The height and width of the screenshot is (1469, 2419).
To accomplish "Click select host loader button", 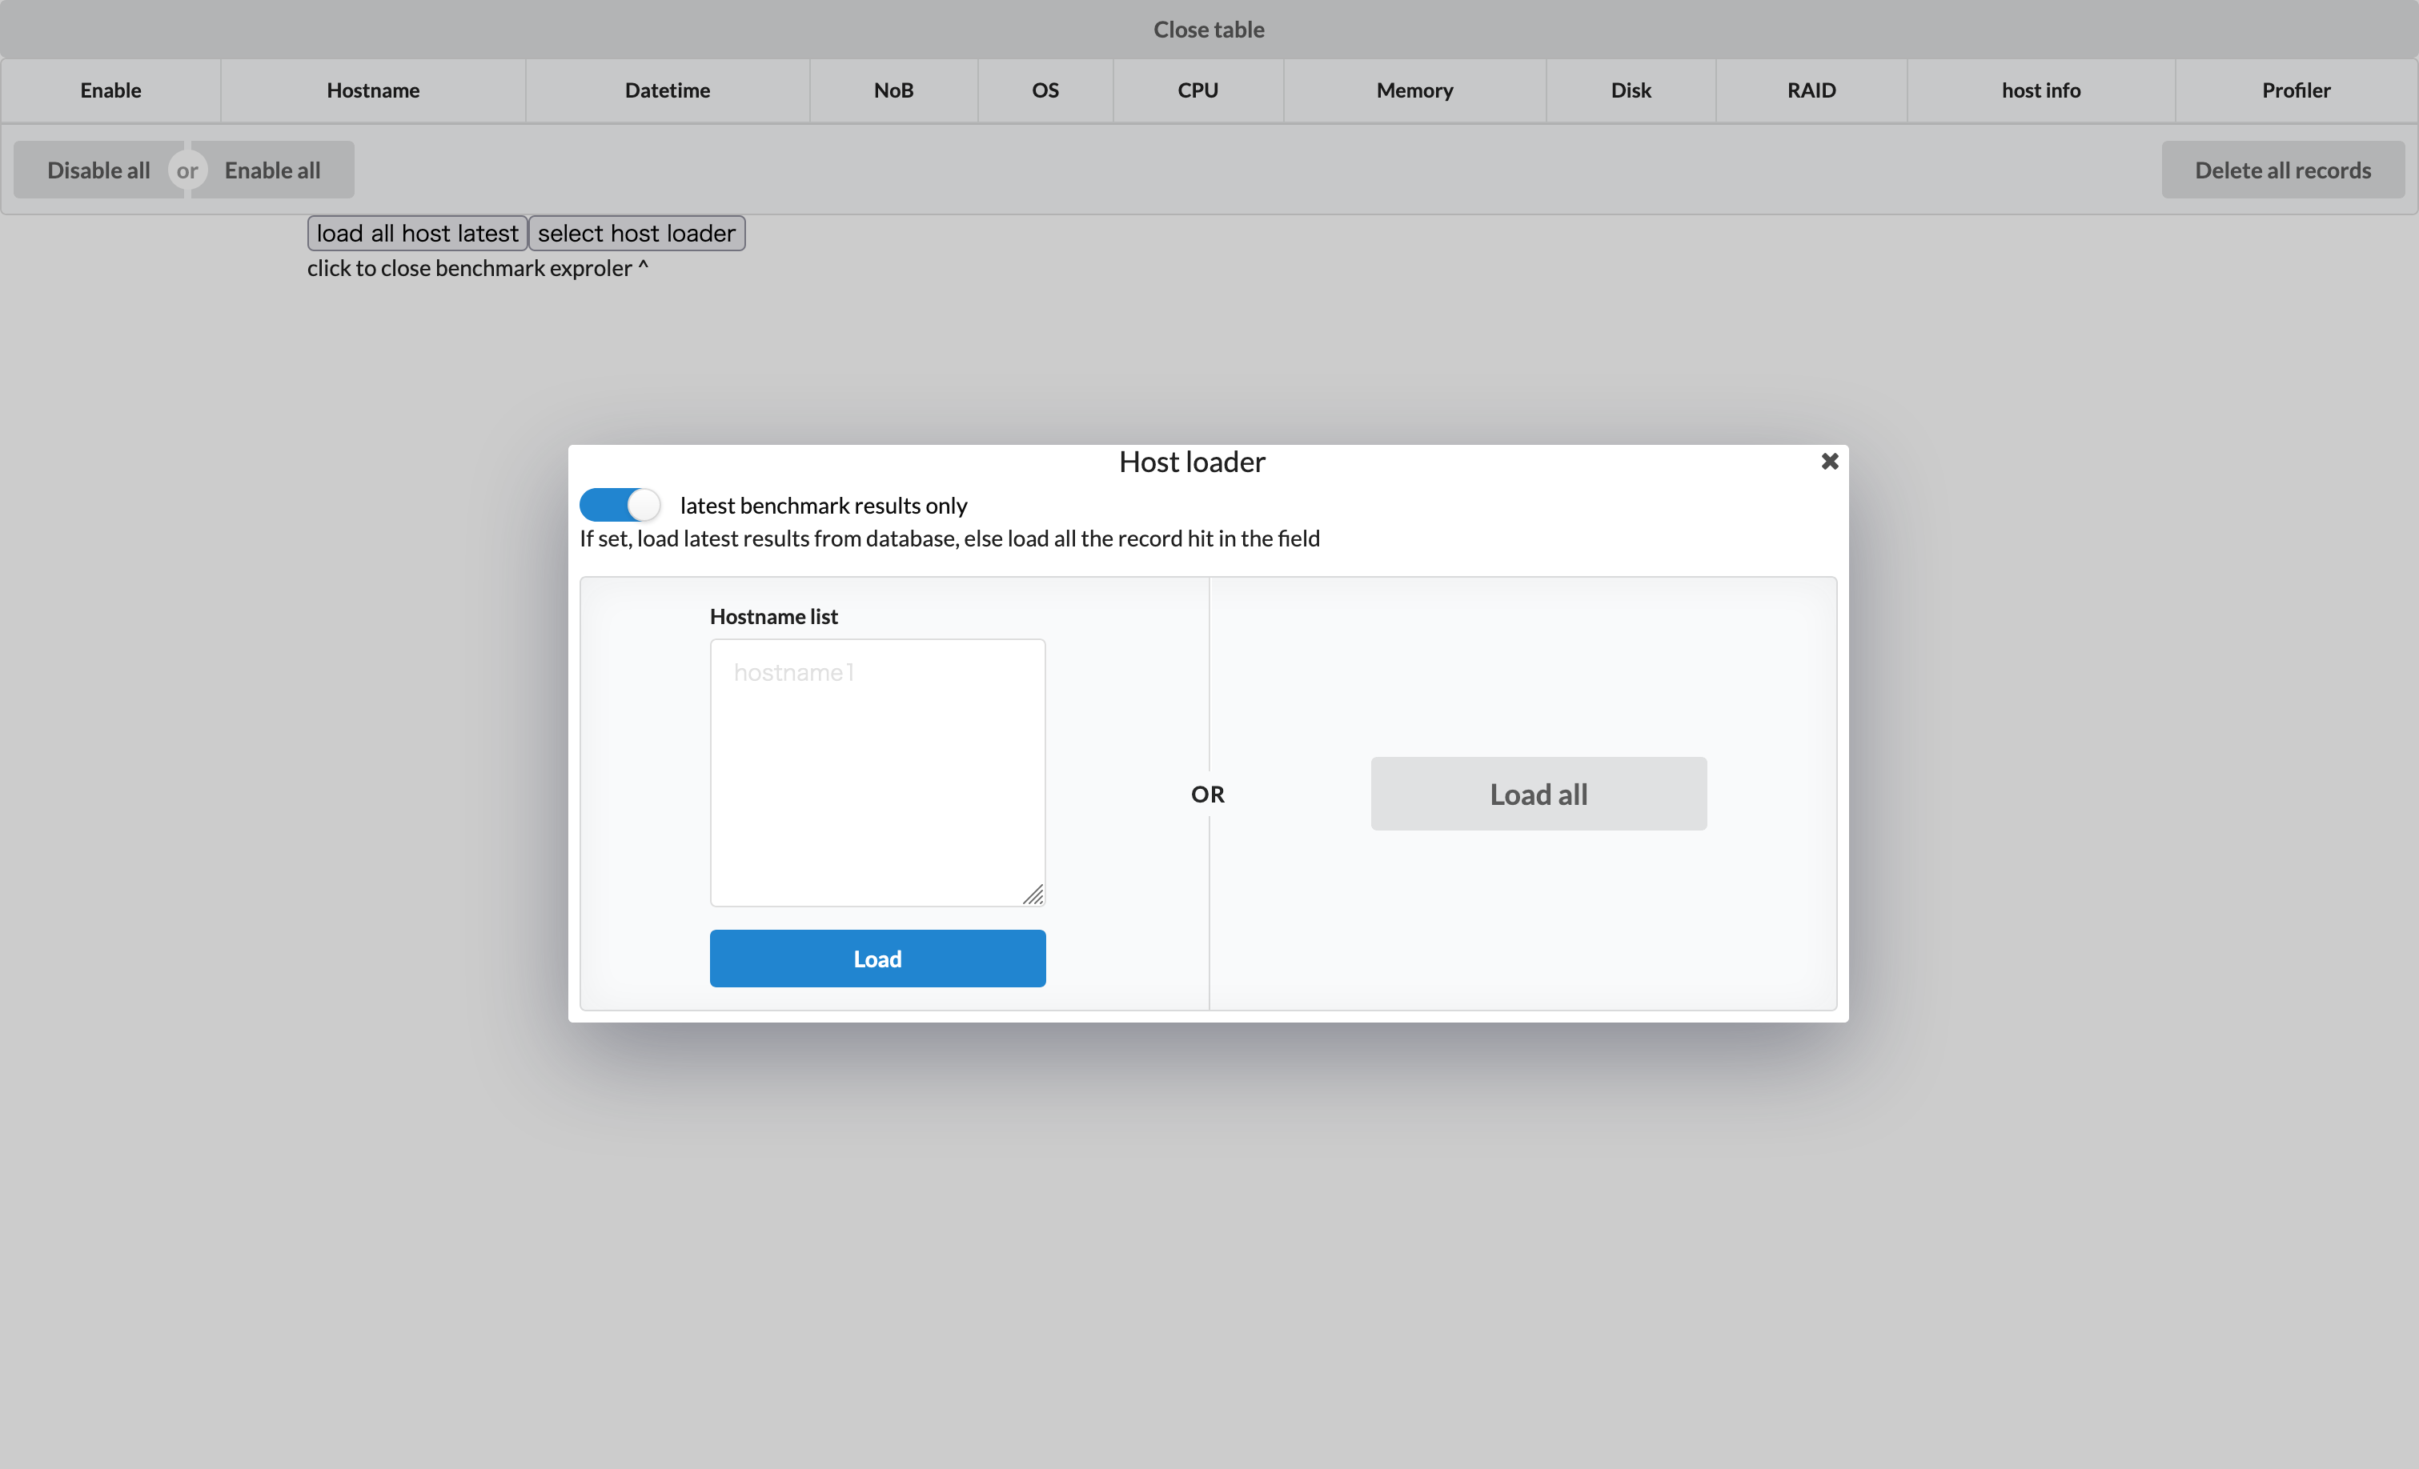I will (x=636, y=234).
